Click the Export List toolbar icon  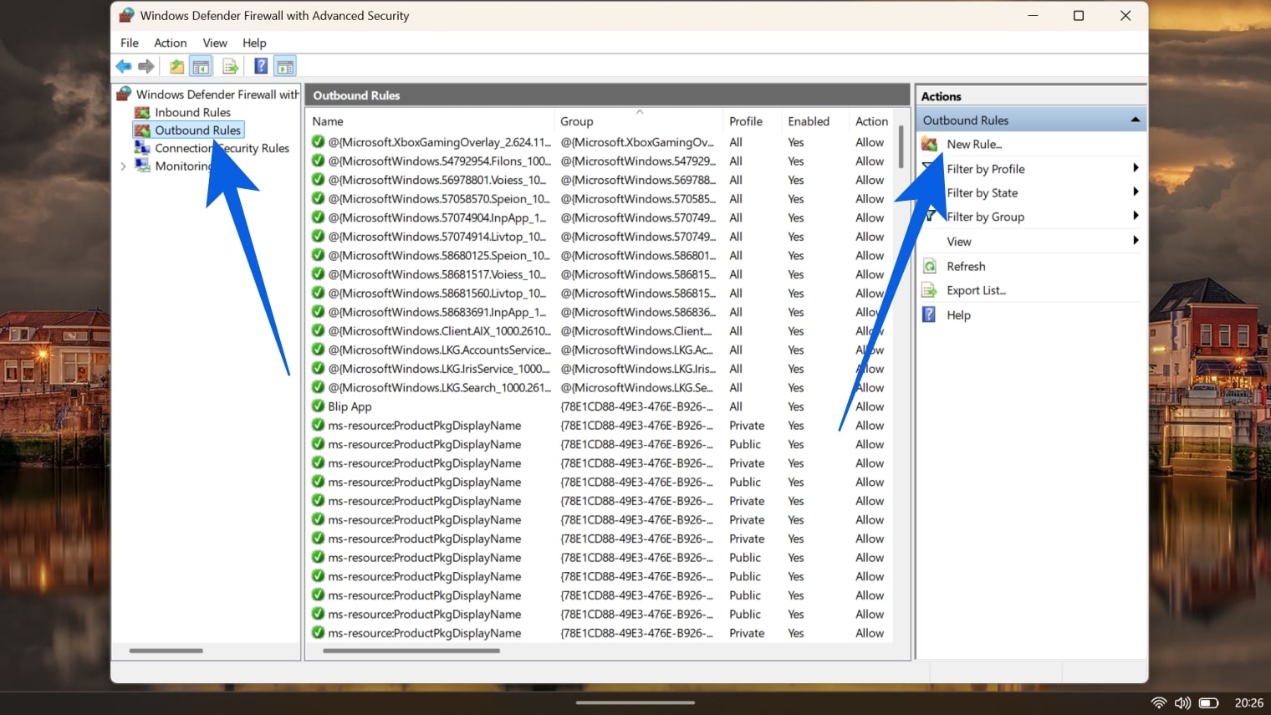230,66
